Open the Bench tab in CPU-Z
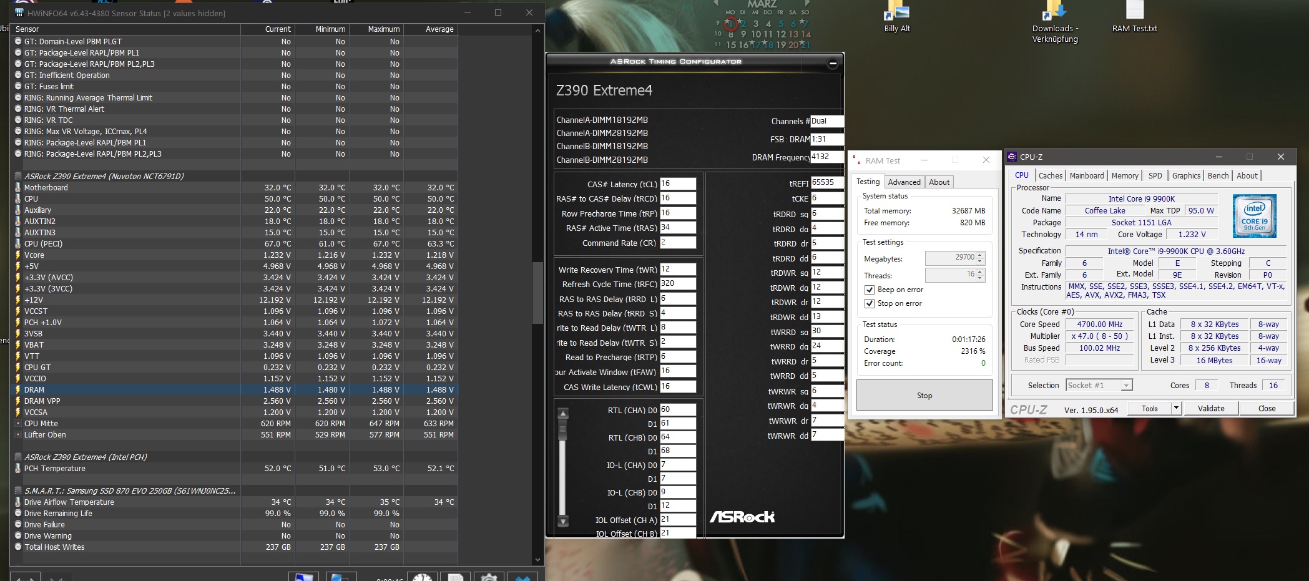 point(1218,176)
